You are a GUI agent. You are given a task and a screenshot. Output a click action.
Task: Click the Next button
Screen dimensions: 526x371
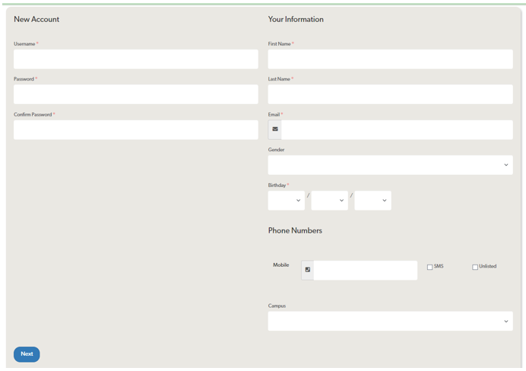click(x=27, y=354)
